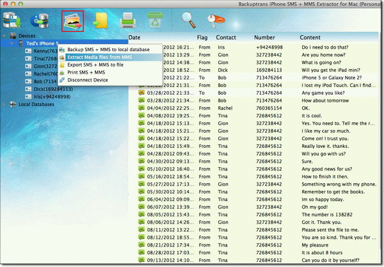This screenshot has height=267, width=384.
Task: Select message 'Will you get the iPad mini?'
Action: click(331, 70)
